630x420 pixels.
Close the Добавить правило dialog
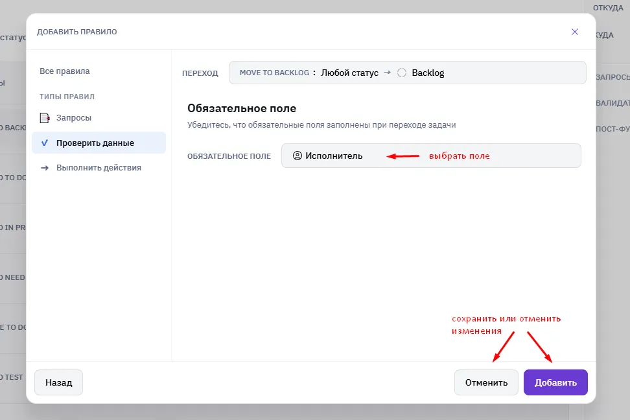click(x=574, y=32)
